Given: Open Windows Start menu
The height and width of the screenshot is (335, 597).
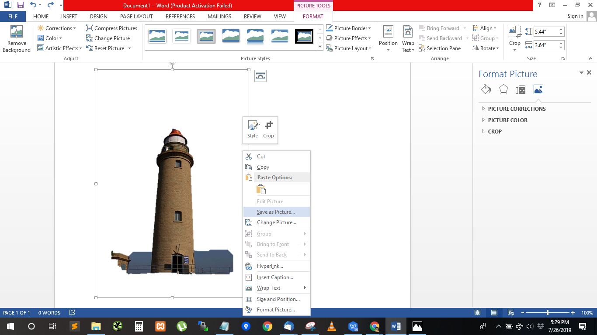Looking at the screenshot, I should click(x=10, y=326).
